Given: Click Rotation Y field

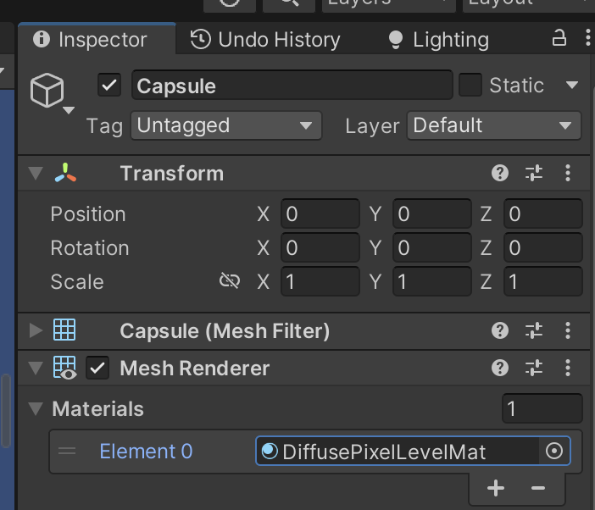Looking at the screenshot, I should (x=431, y=247).
